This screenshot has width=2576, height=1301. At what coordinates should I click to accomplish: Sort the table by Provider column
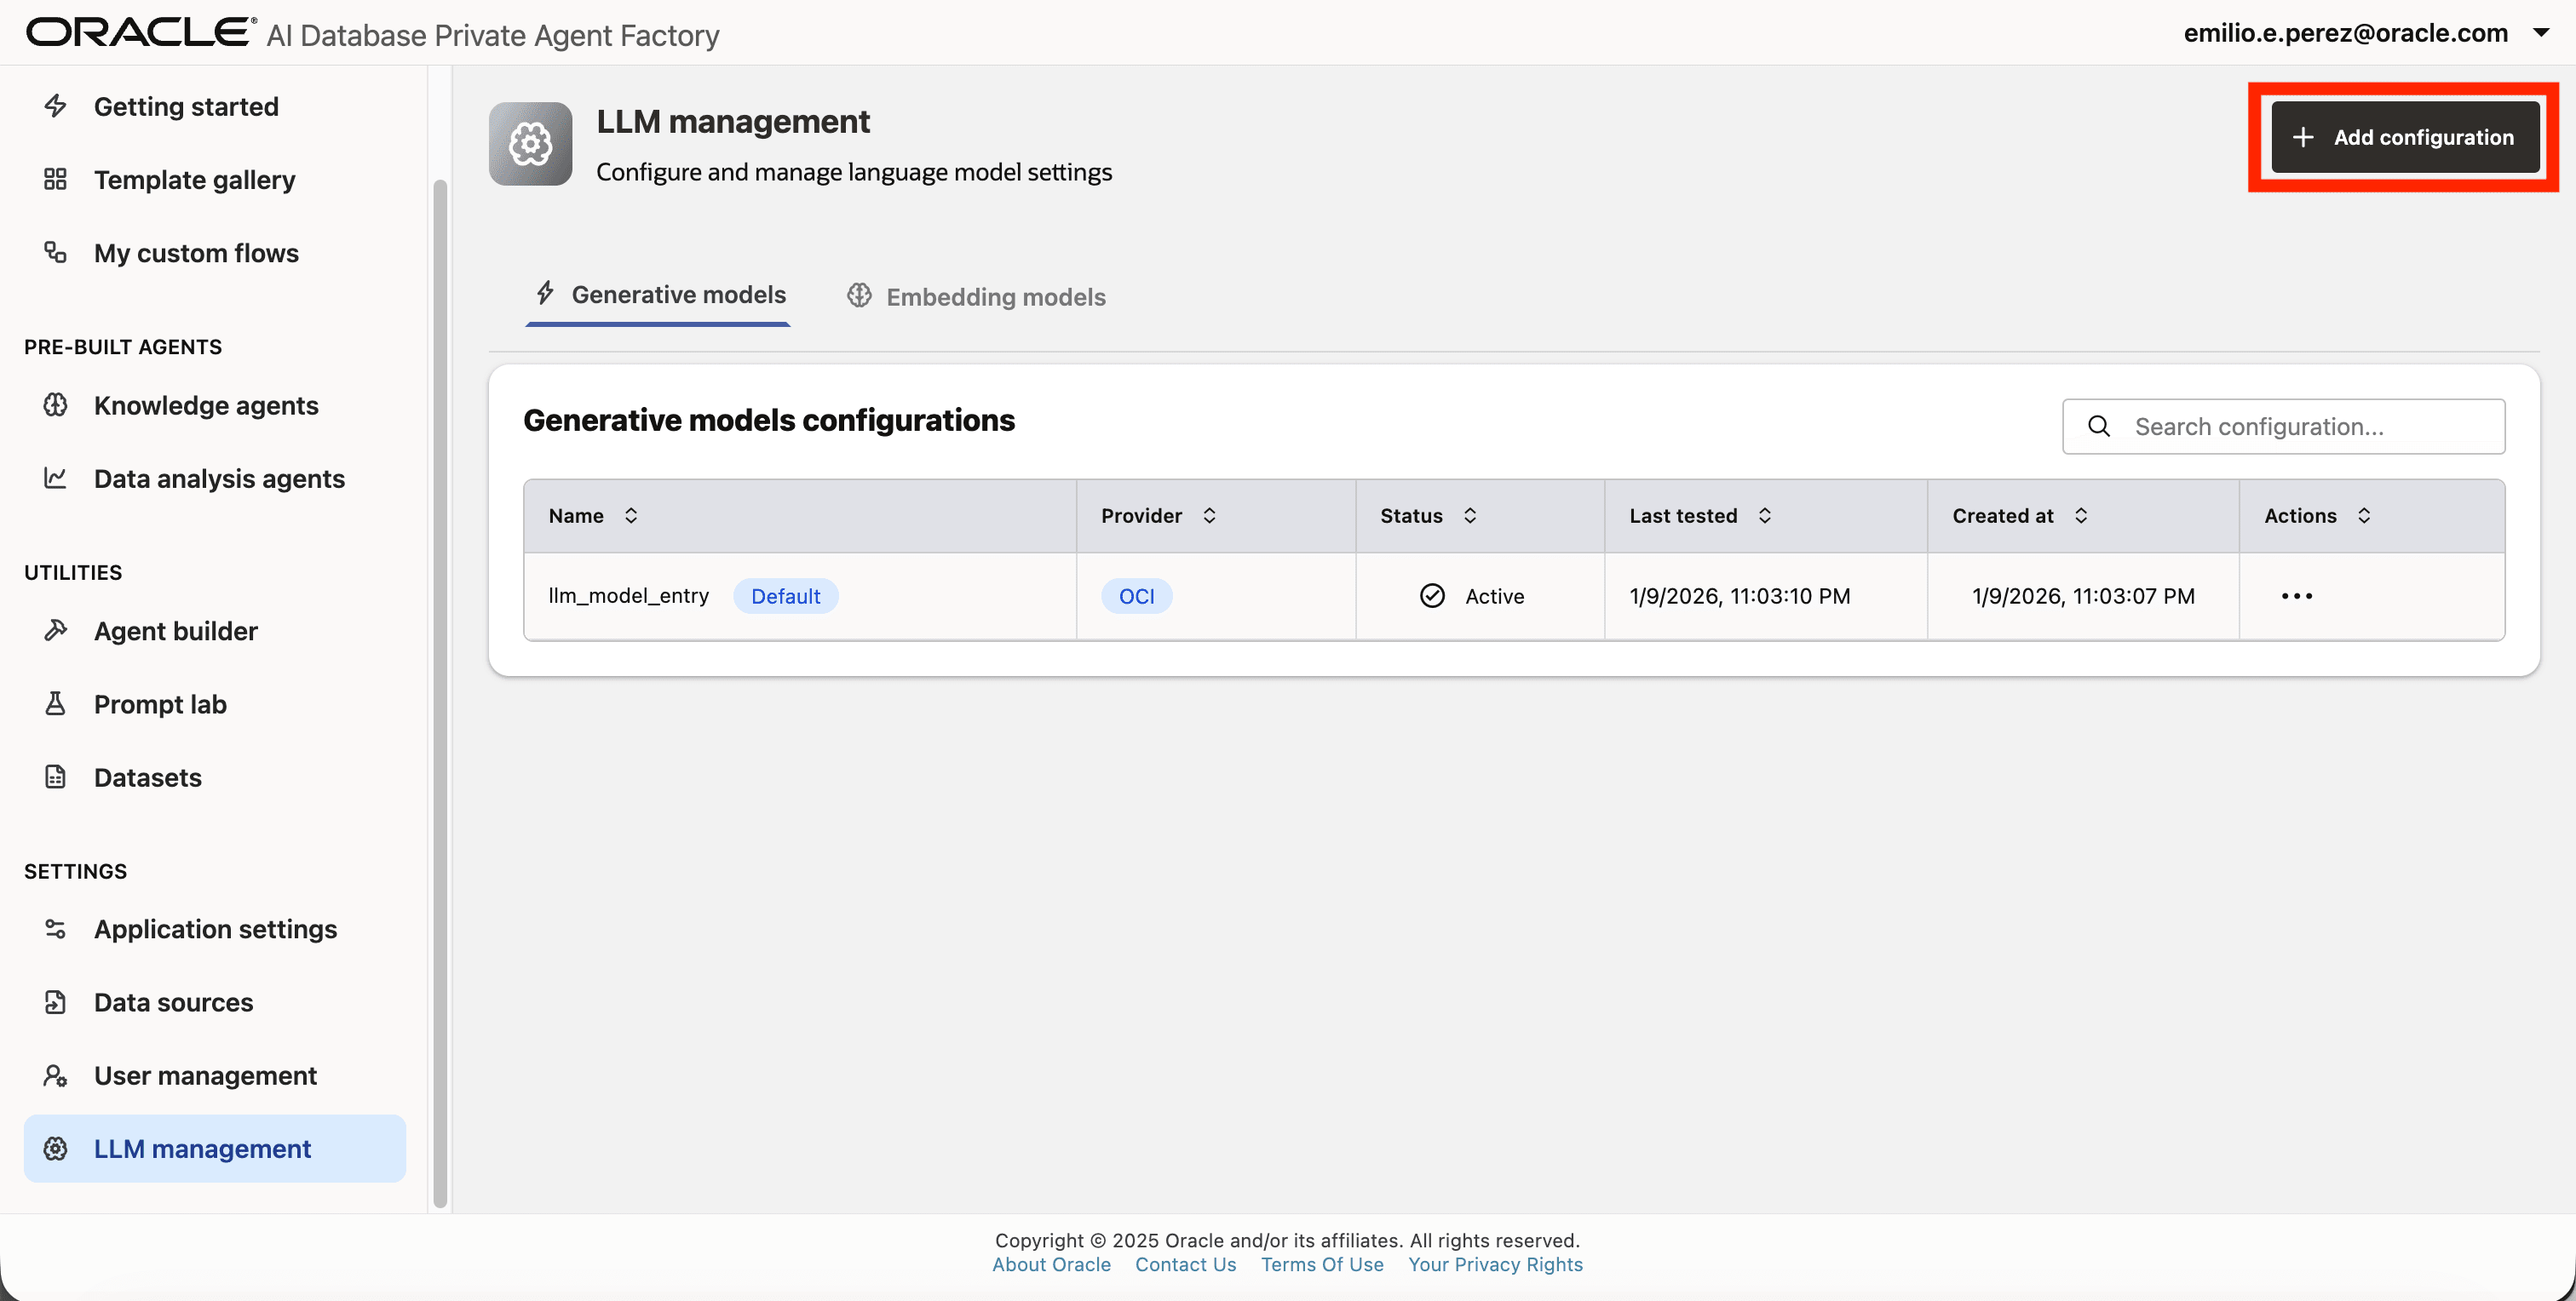click(x=1209, y=516)
